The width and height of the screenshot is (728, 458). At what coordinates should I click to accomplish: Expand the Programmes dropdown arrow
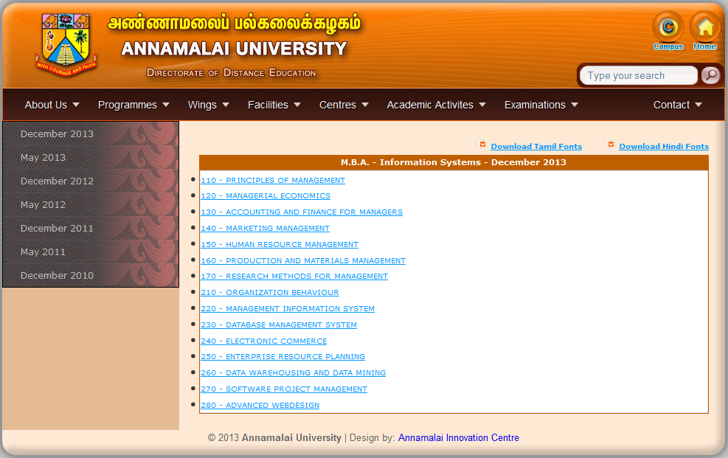(x=166, y=105)
